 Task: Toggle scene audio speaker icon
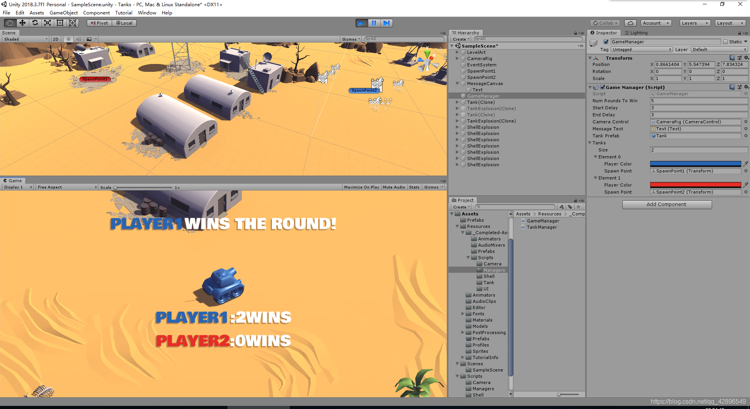(79, 39)
